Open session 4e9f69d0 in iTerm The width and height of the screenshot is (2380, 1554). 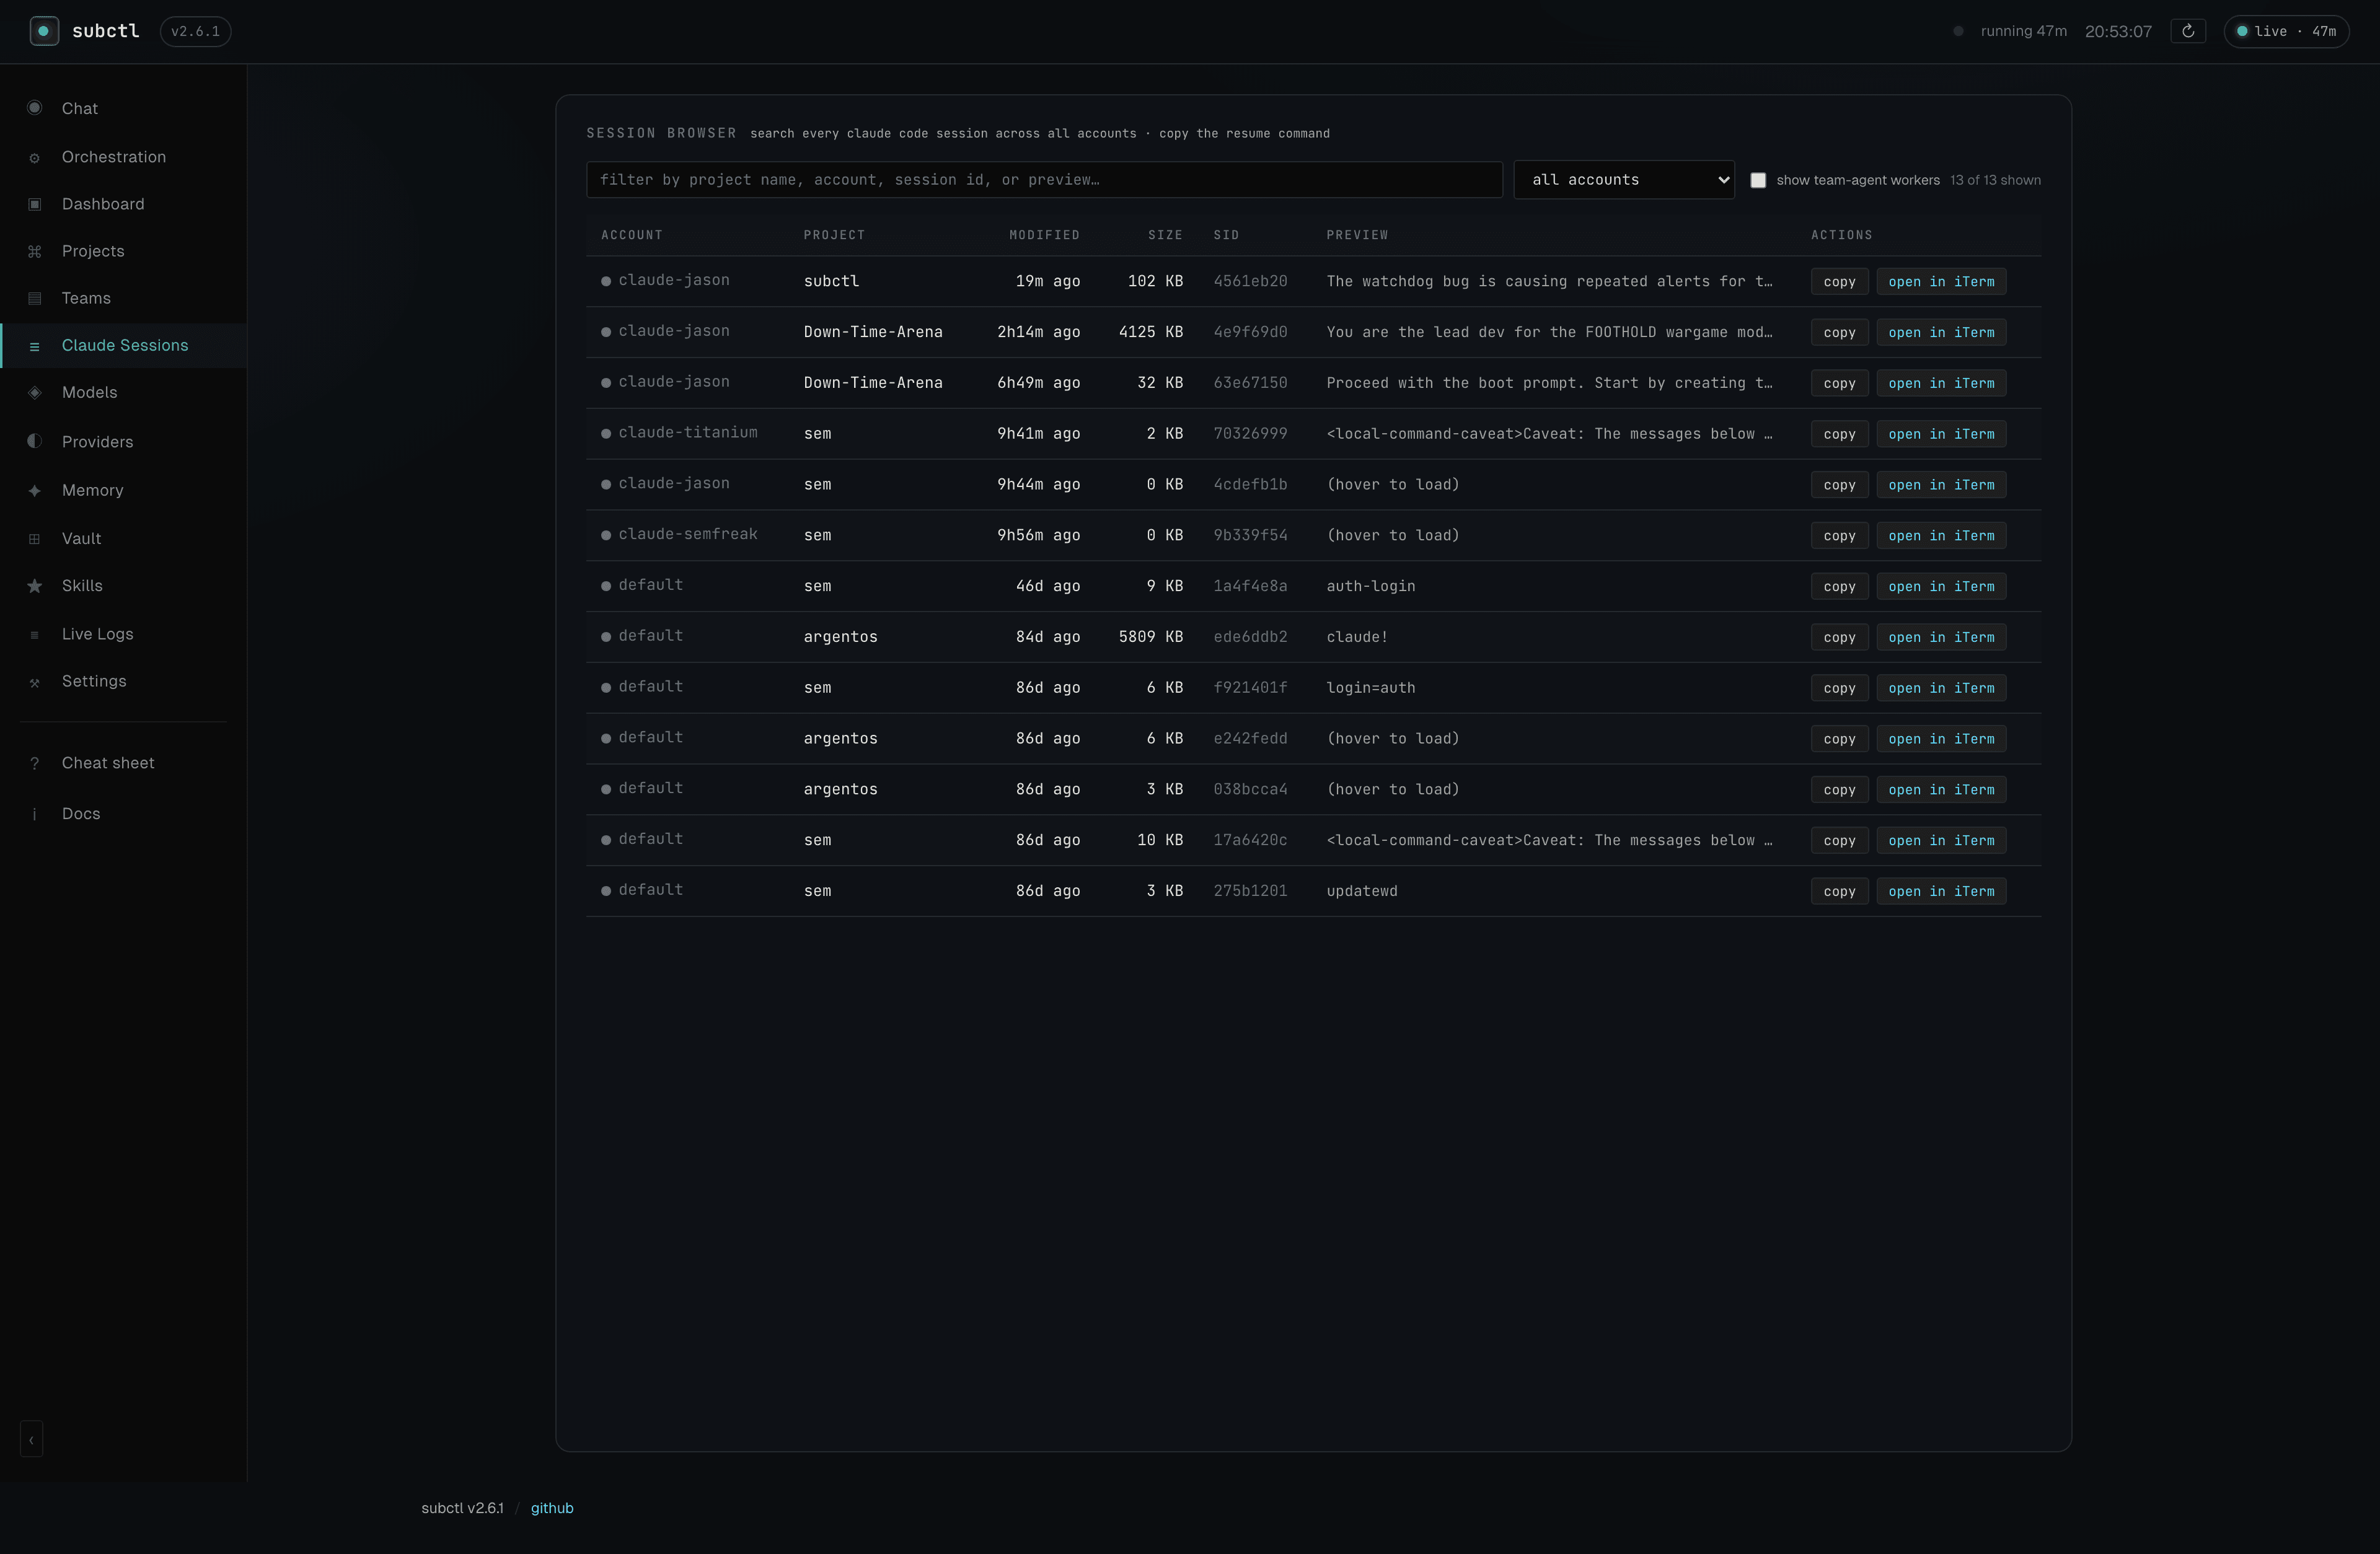pos(1941,332)
